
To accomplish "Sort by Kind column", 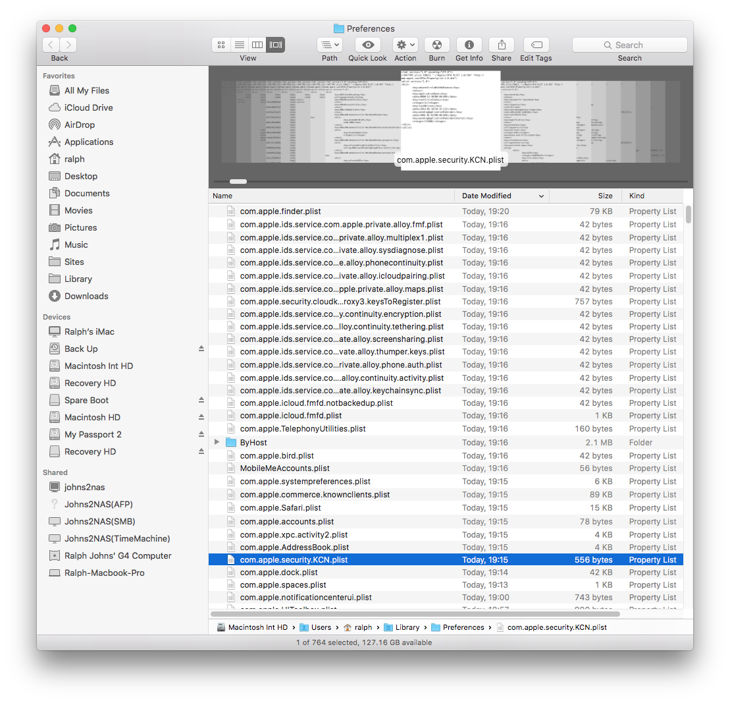I will click(653, 196).
